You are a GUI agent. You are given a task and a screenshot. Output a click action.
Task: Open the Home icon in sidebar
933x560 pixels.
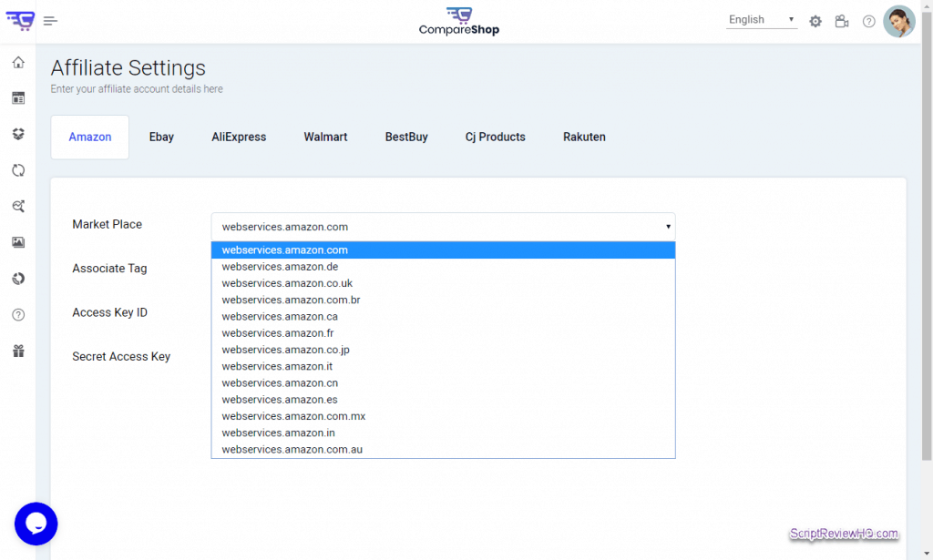tap(18, 63)
